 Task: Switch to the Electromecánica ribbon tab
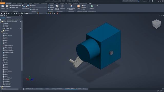pyautogui.click(x=83, y=3)
